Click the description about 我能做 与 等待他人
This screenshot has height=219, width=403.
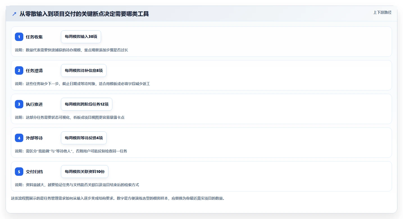coord(71,151)
